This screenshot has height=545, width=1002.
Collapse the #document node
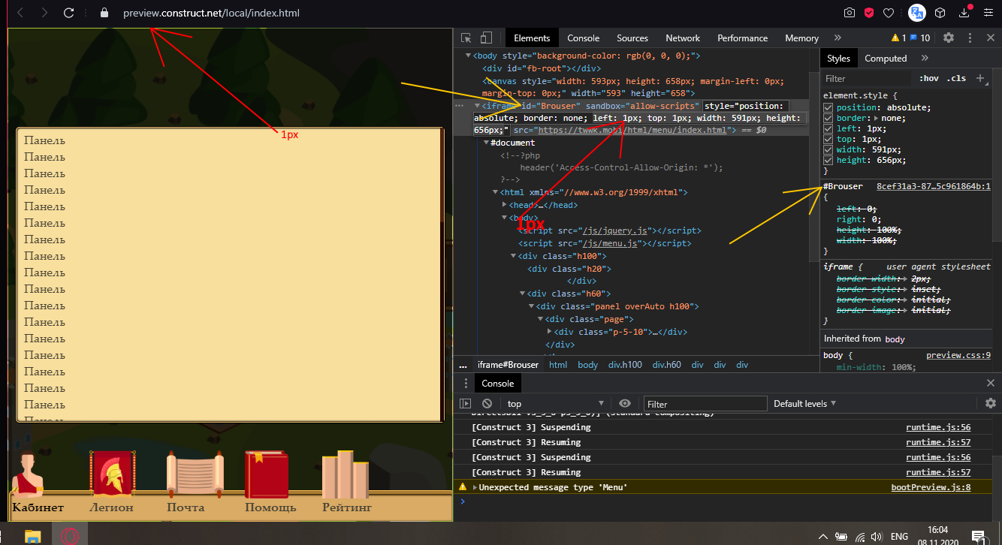click(486, 143)
